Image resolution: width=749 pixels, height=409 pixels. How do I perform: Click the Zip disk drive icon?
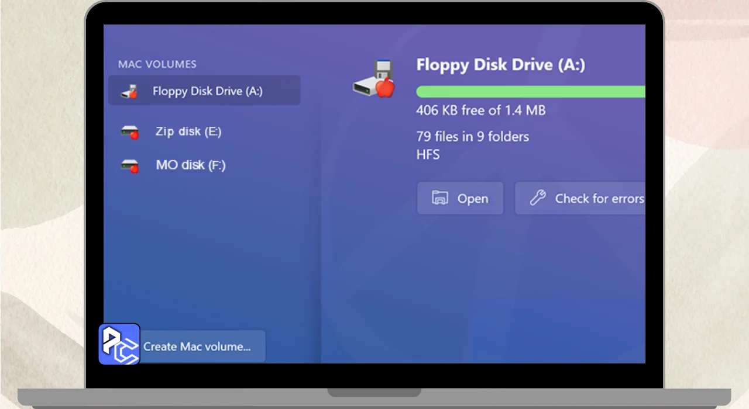[x=130, y=132]
